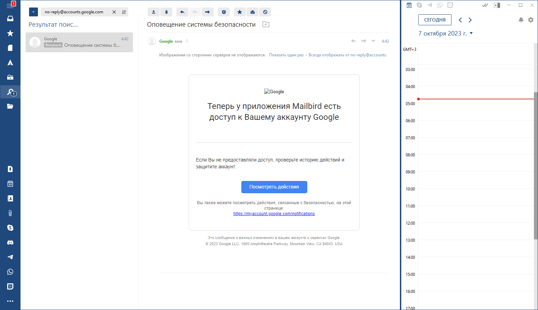Forward the message from toolbar
The image size is (538, 310).
(x=207, y=12)
